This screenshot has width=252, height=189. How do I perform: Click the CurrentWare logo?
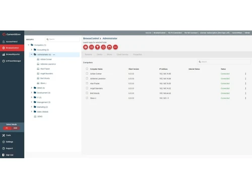pyautogui.click(x=12, y=34)
